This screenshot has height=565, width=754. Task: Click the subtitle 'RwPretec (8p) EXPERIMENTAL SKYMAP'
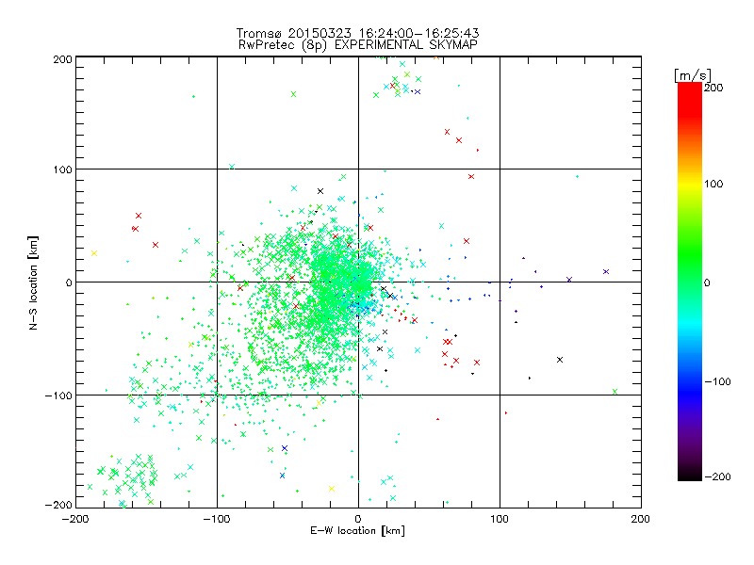point(357,45)
